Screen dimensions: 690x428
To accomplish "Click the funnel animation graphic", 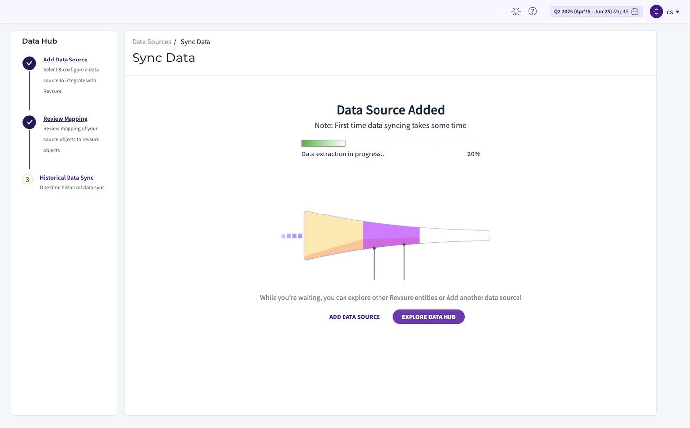I will [385, 245].
